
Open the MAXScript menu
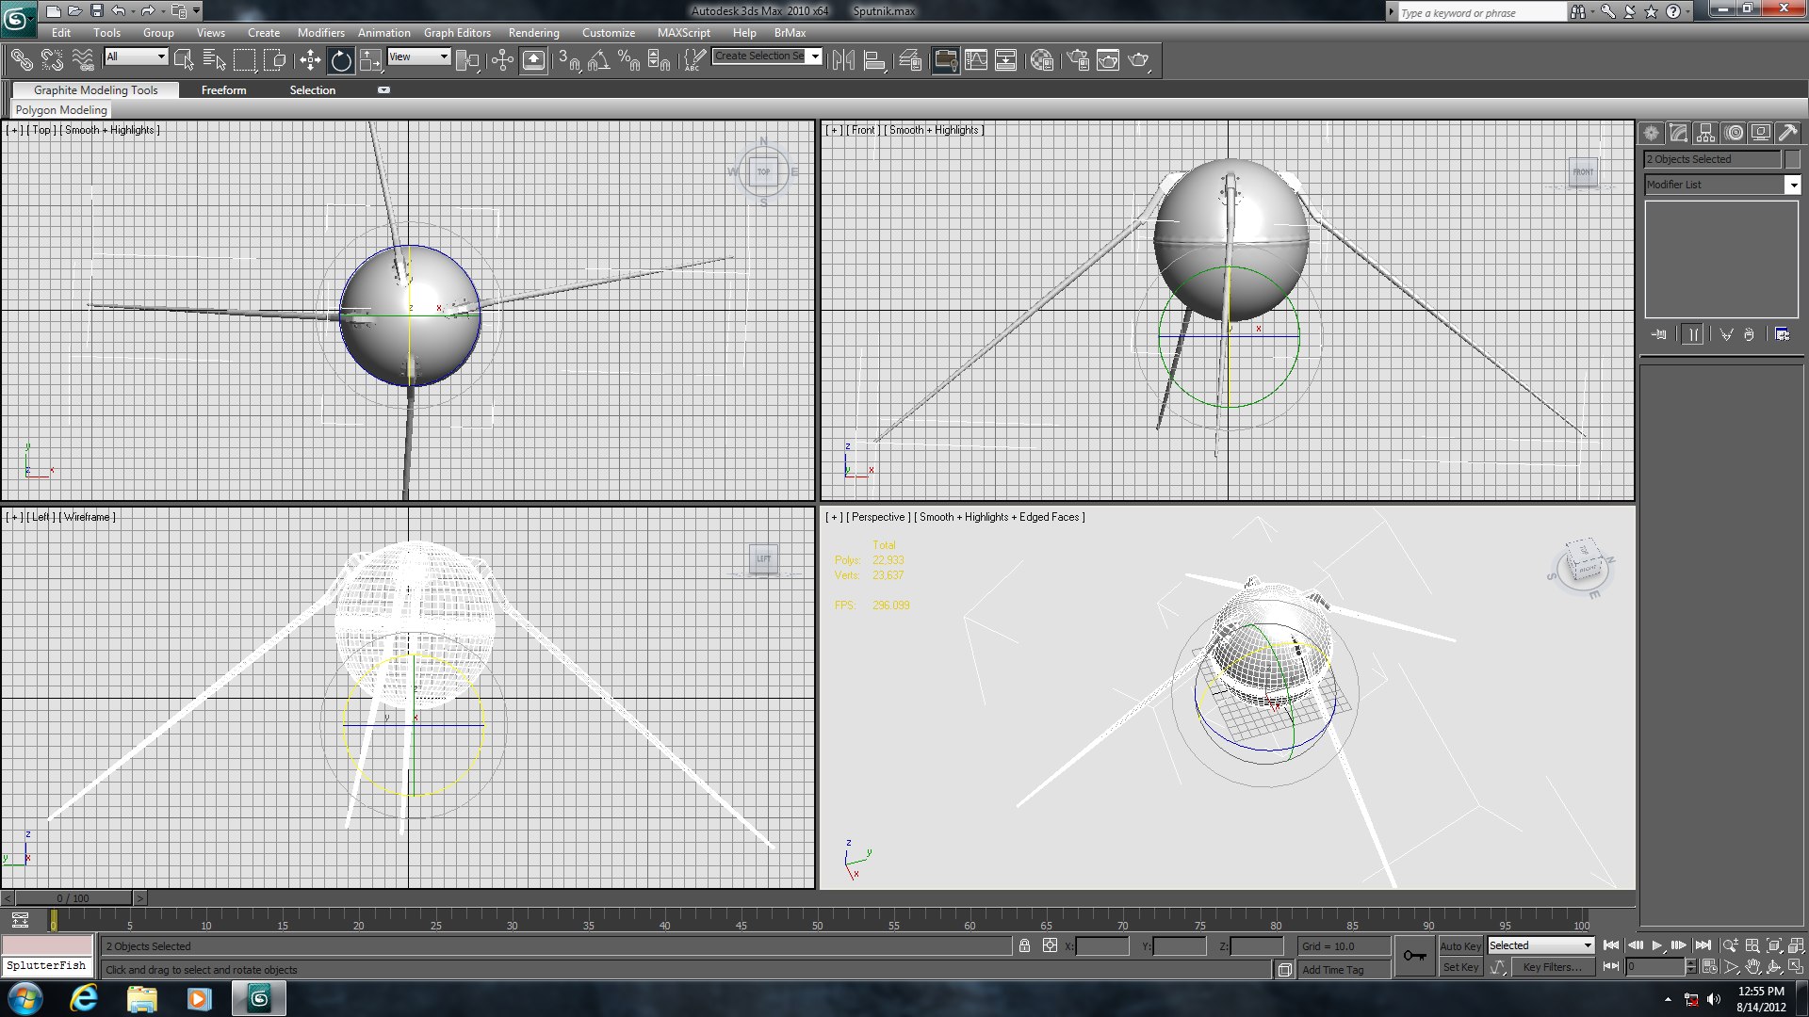coord(683,32)
